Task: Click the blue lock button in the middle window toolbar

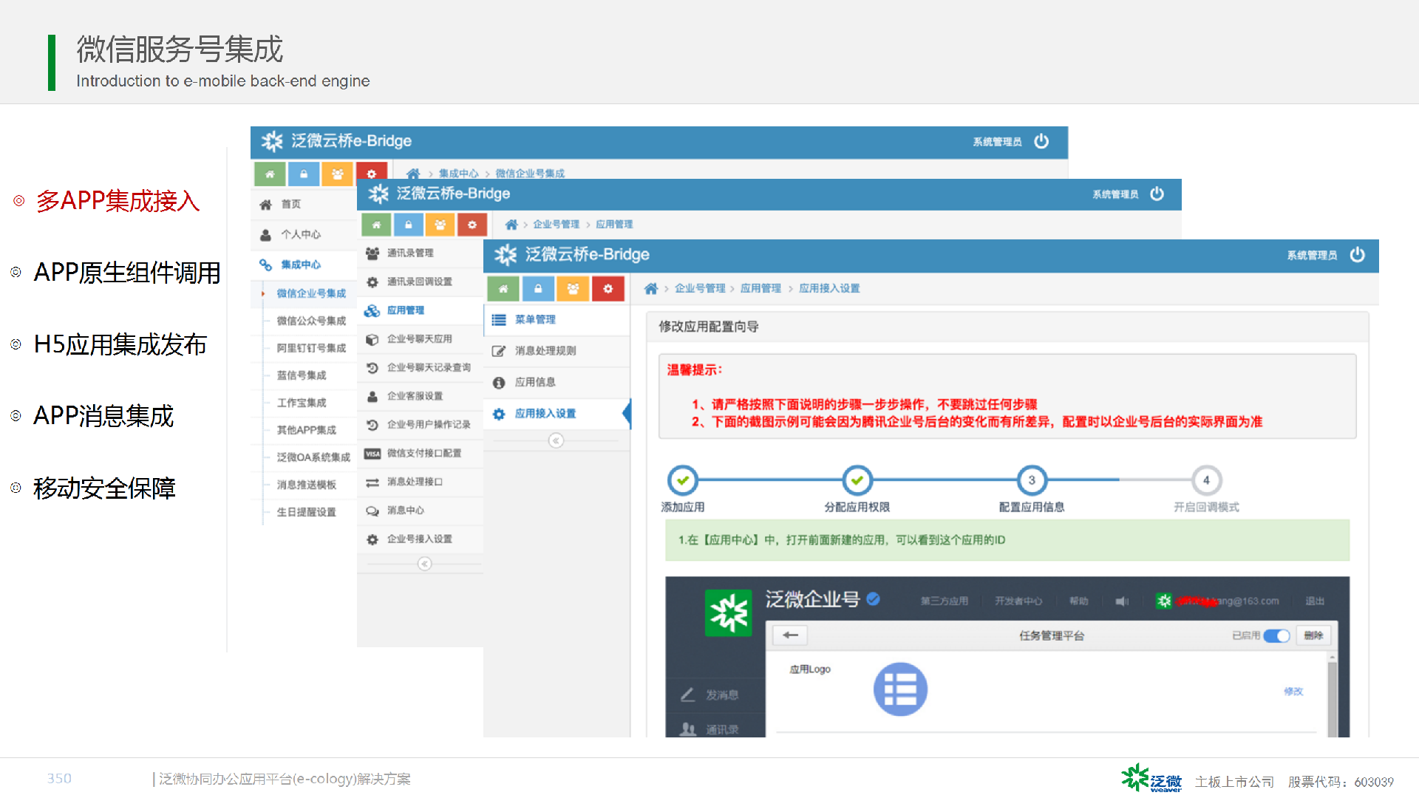Action: coord(408,225)
